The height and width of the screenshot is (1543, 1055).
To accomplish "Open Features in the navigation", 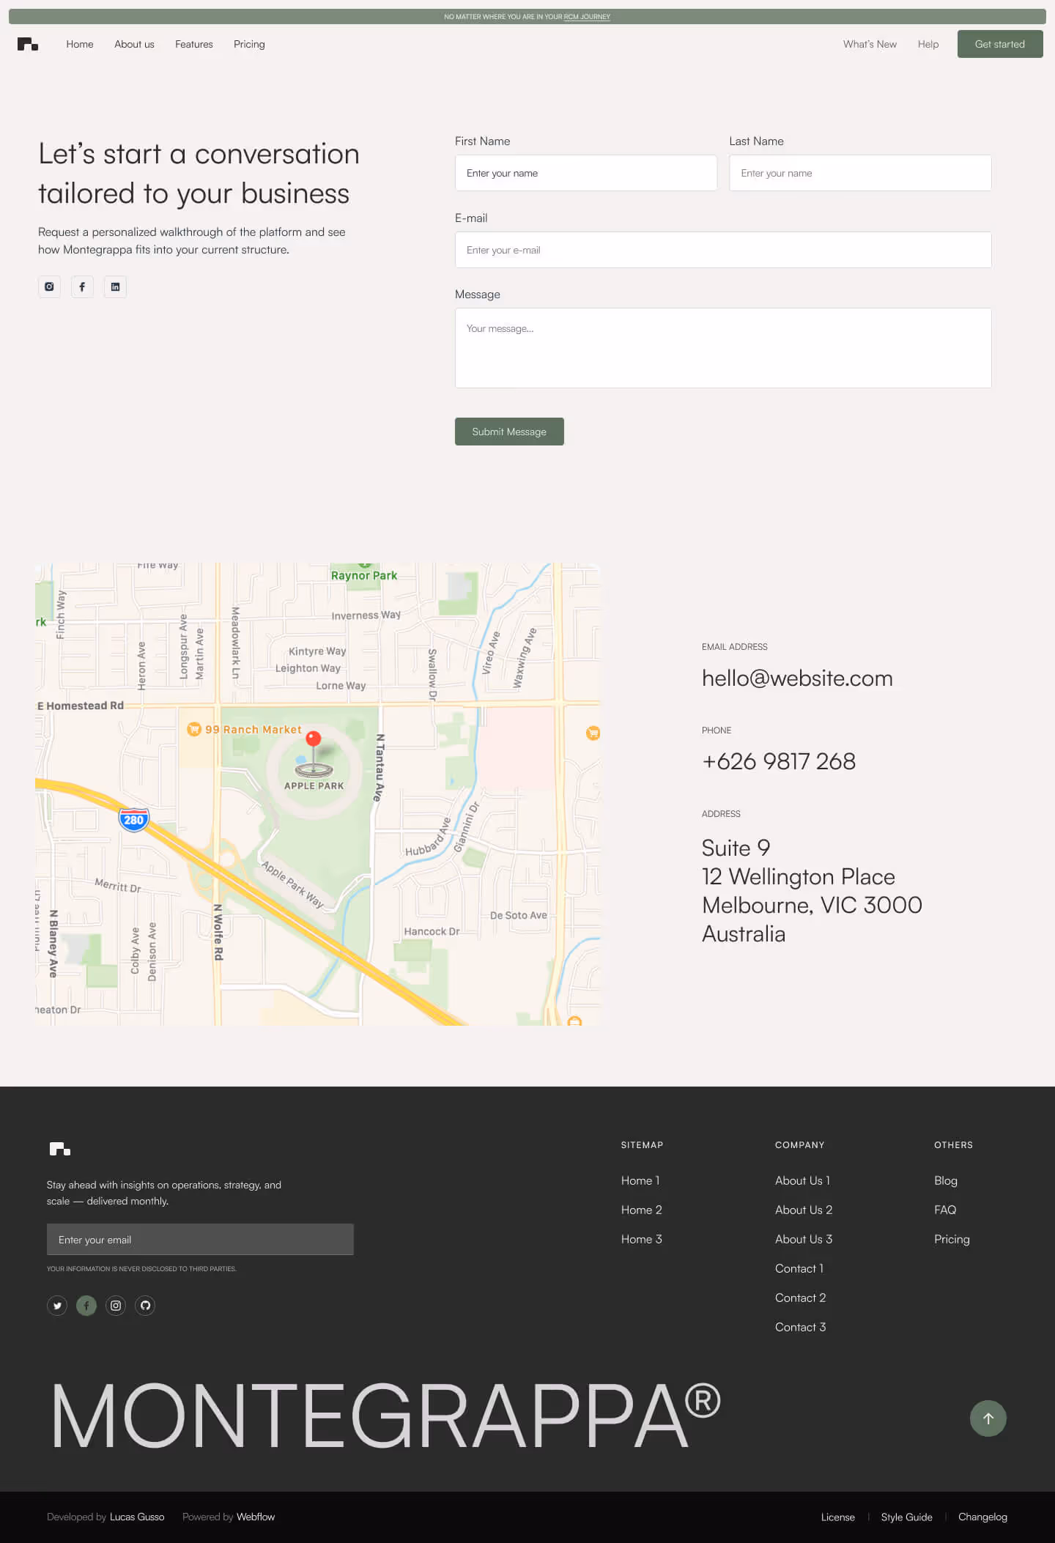I will [x=194, y=44].
